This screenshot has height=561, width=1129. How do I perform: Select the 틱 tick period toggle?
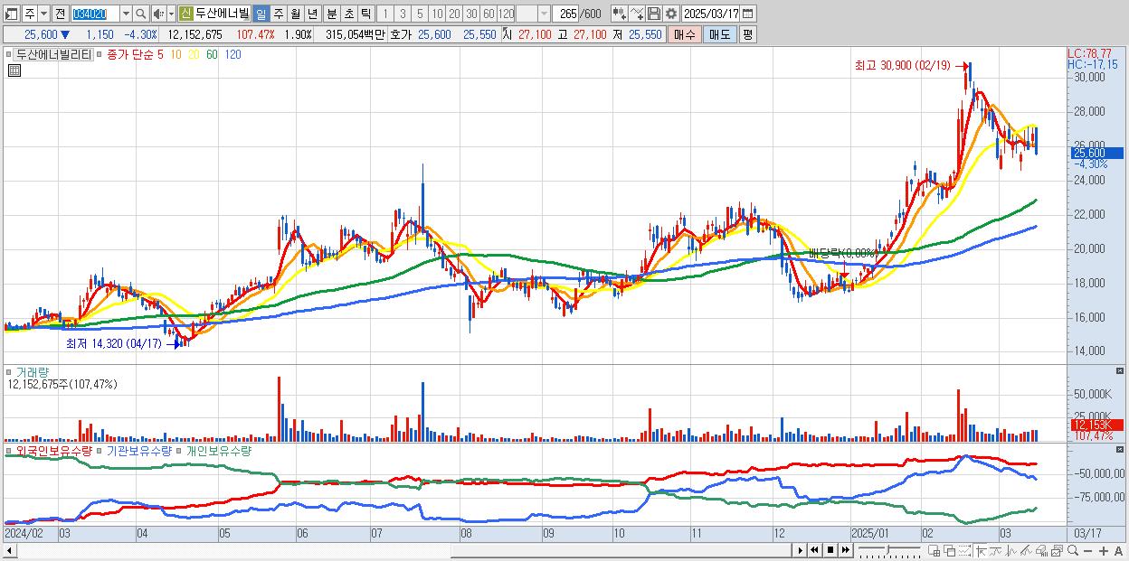(x=365, y=14)
